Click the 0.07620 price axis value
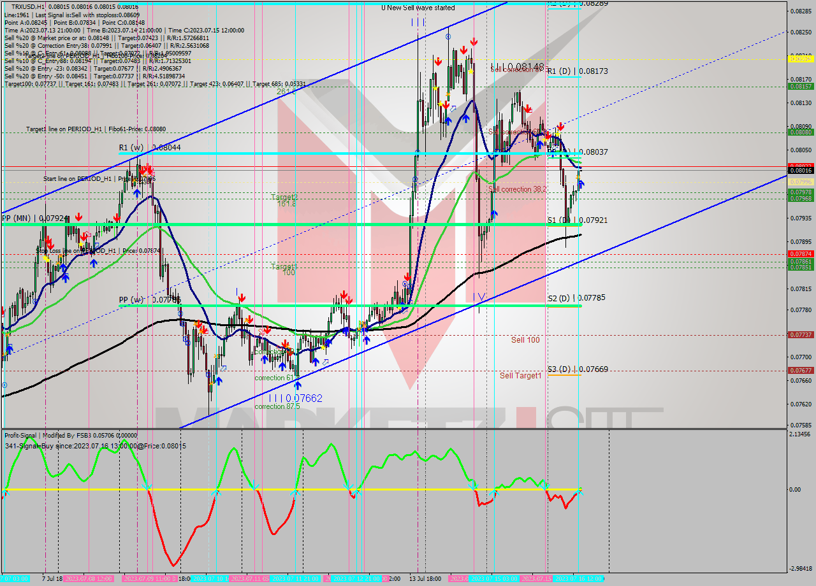The height and width of the screenshot is (586, 816). (801, 404)
